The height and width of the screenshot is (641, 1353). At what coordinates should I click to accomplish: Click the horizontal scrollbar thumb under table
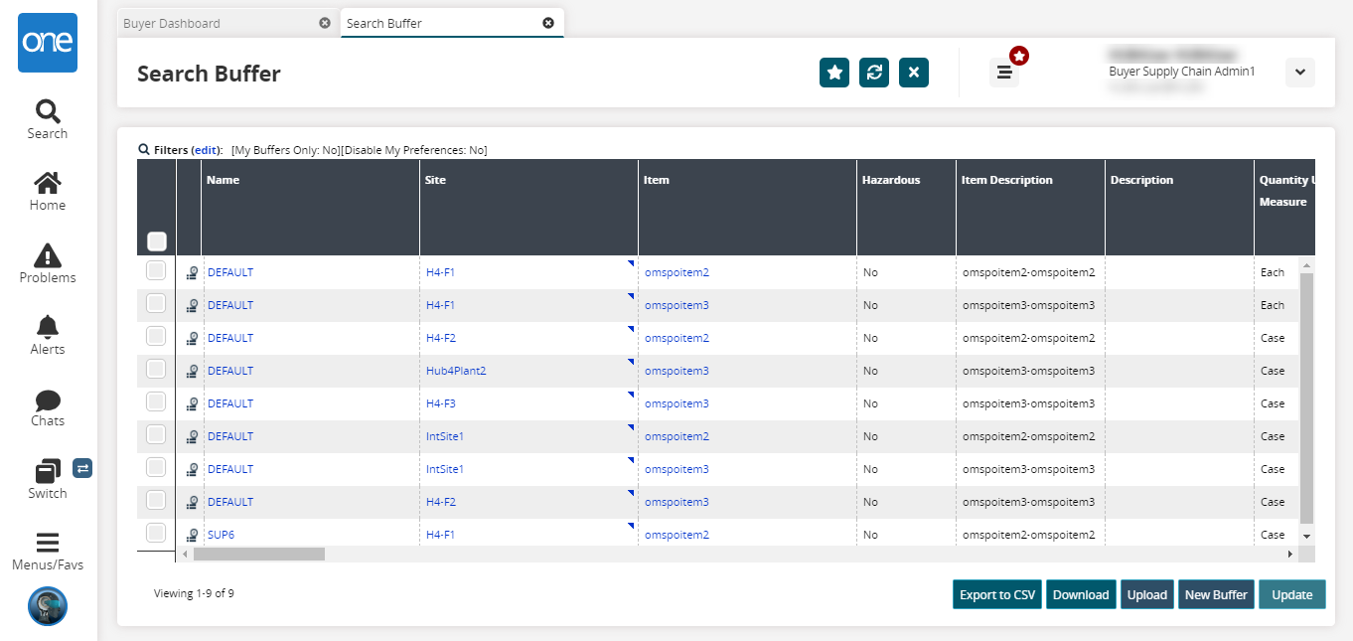tap(259, 554)
